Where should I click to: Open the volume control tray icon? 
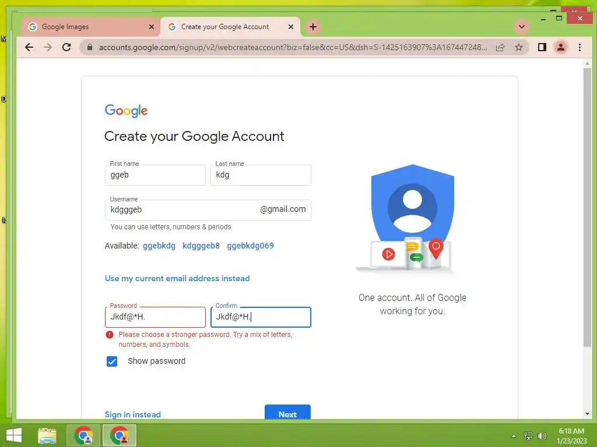(x=542, y=435)
